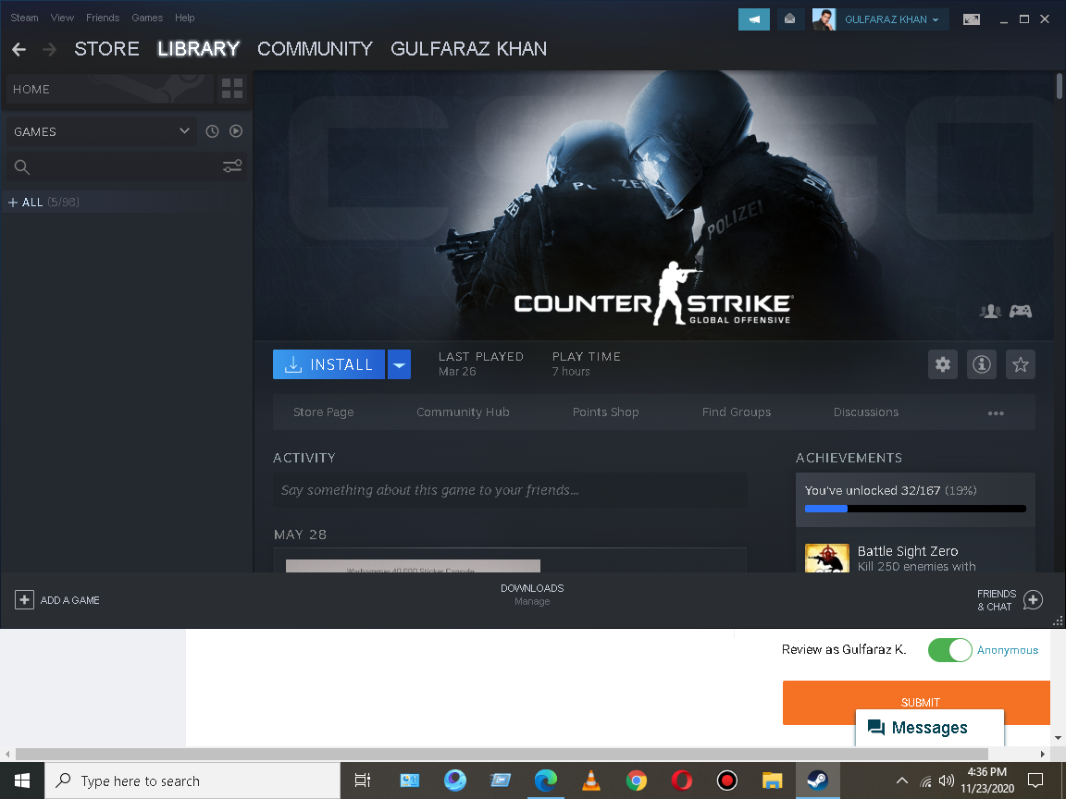Switch to Big Picture mode icon

coord(972,19)
